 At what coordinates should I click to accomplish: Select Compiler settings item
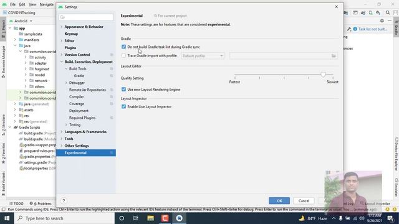click(76, 97)
